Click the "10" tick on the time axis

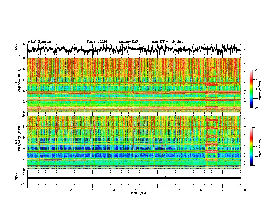coord(244,190)
